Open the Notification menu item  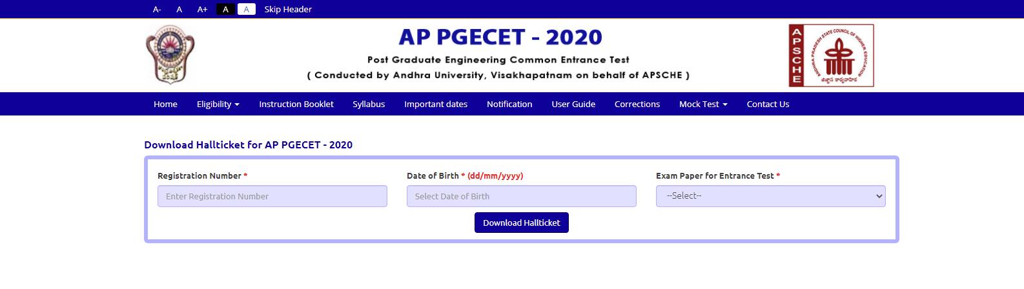pos(509,104)
